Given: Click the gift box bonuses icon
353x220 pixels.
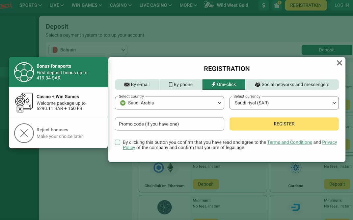Looking at the screenshot, I should pos(277,5).
